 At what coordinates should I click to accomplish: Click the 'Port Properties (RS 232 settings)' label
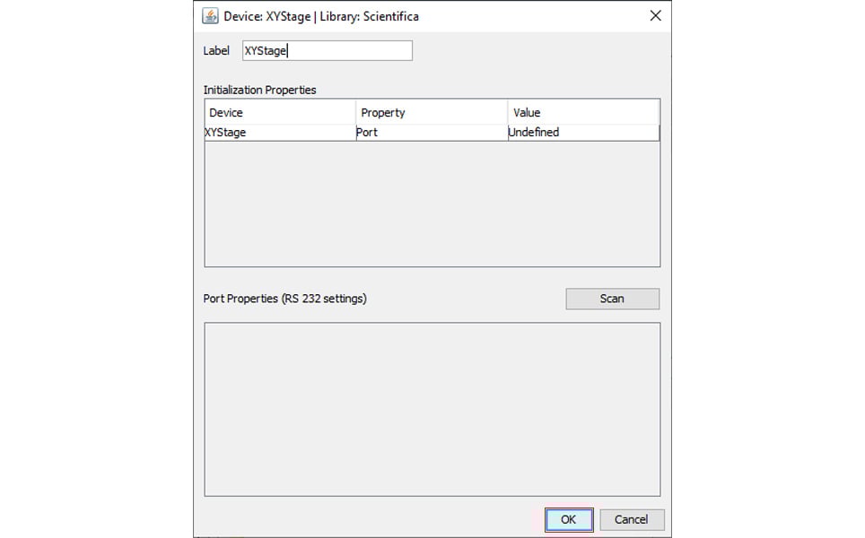(x=285, y=299)
